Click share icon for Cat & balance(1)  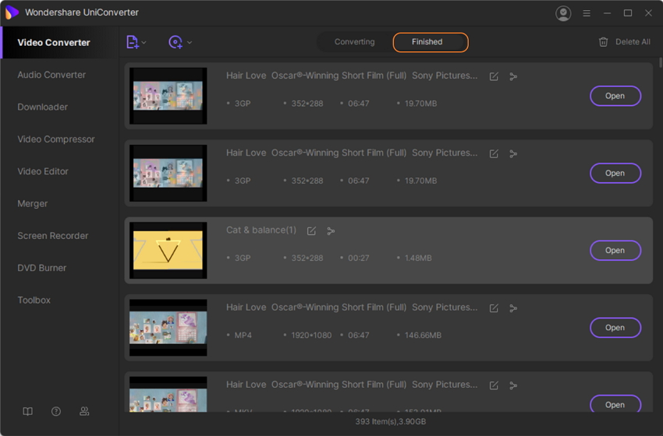pos(331,231)
